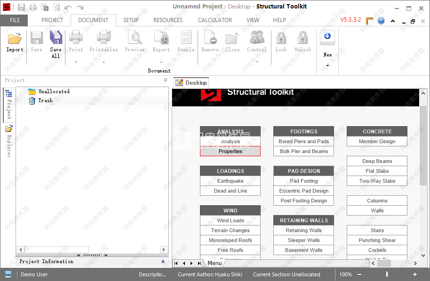
Task: Click the quick access print icon in title bar
Action: 33,7
